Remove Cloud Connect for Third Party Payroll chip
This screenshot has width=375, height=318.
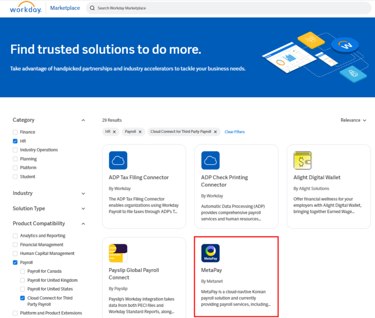coord(216,132)
